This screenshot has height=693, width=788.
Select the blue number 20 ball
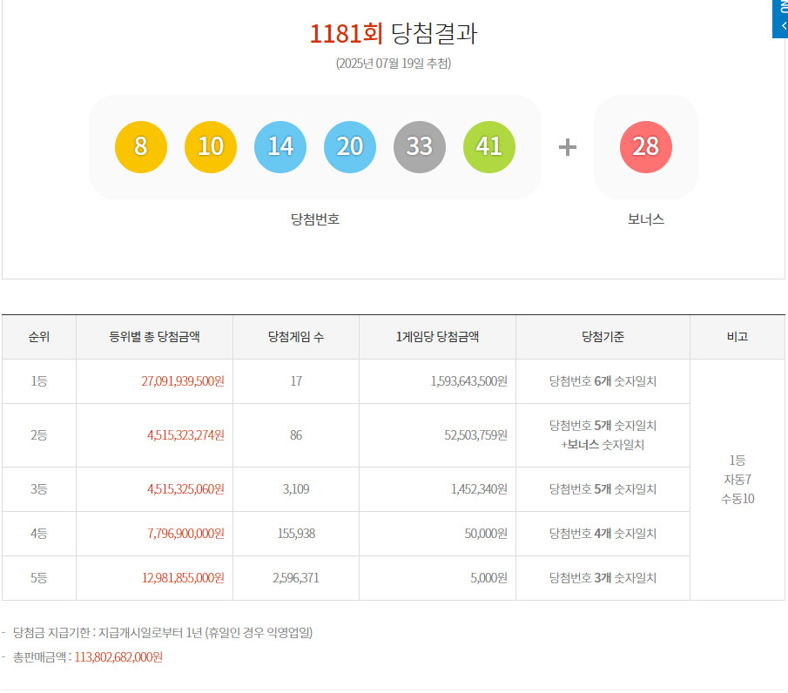(x=350, y=147)
